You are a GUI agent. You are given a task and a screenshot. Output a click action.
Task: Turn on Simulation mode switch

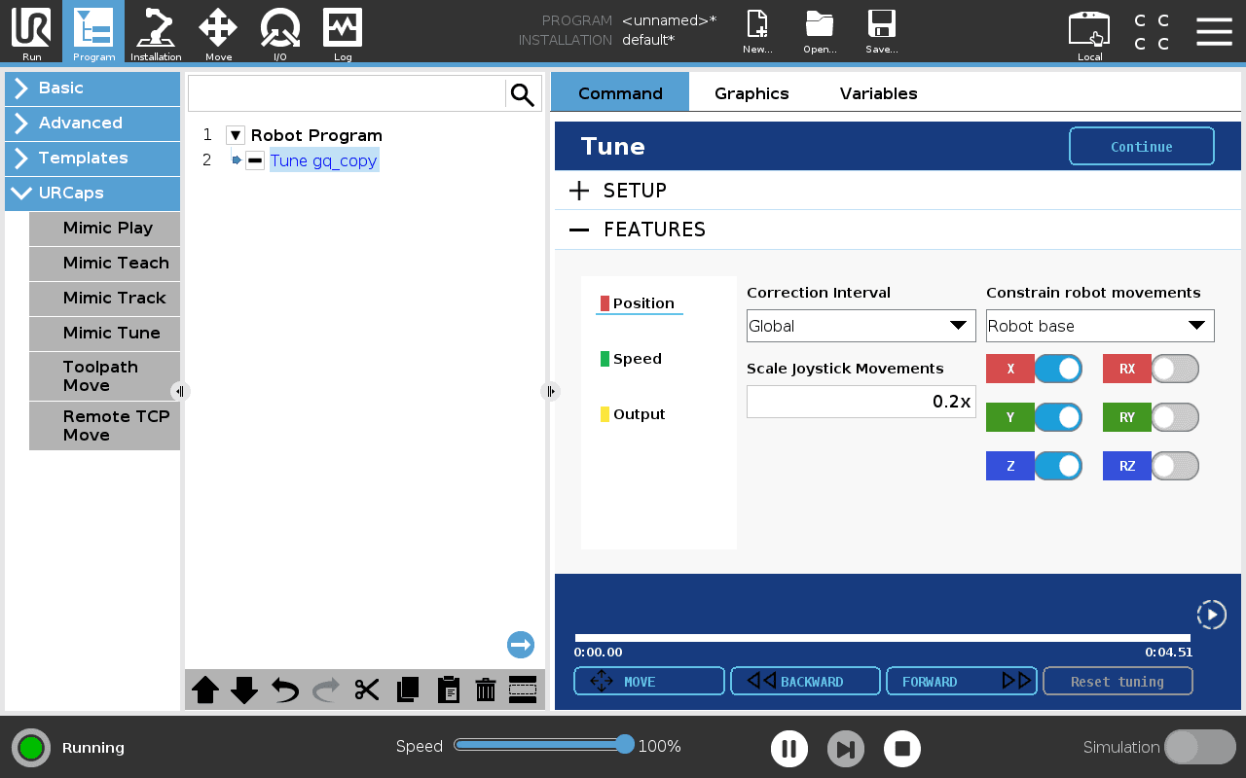(x=1199, y=747)
